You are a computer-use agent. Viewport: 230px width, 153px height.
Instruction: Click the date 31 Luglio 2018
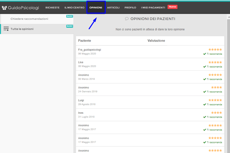click(86, 117)
